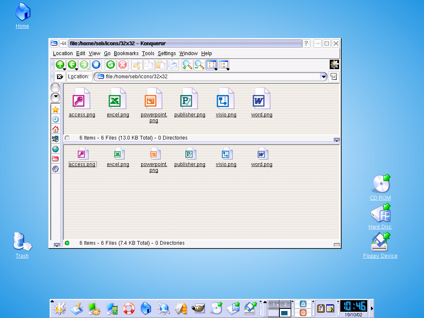Stop loading with red X button

pos(123,65)
